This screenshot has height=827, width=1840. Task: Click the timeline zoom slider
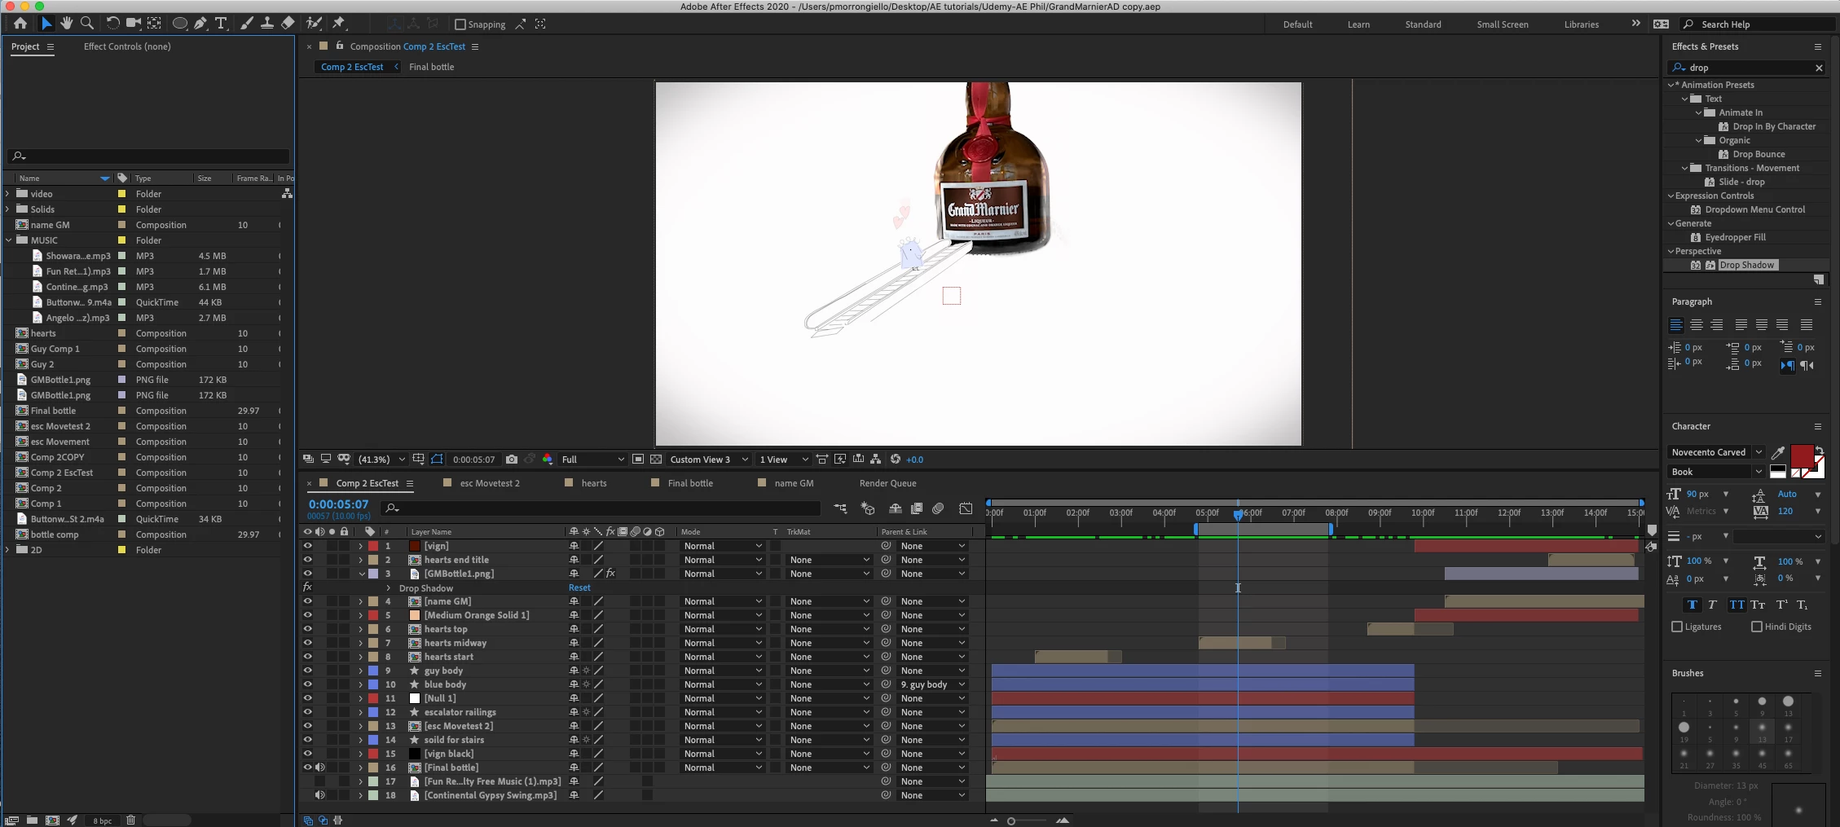[x=1011, y=820]
